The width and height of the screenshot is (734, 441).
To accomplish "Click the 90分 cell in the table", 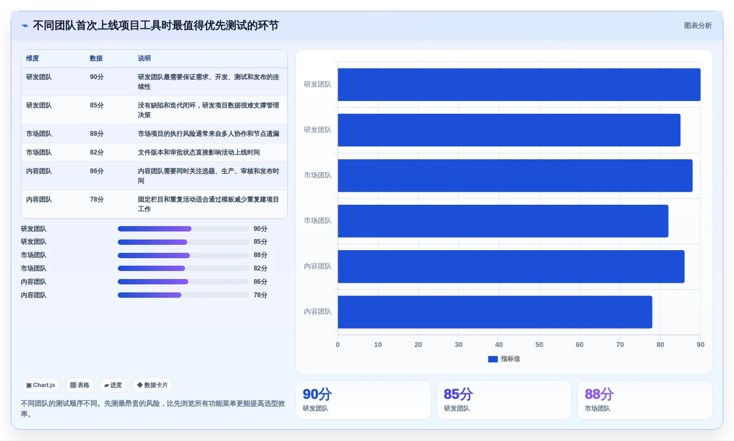I will pos(97,77).
